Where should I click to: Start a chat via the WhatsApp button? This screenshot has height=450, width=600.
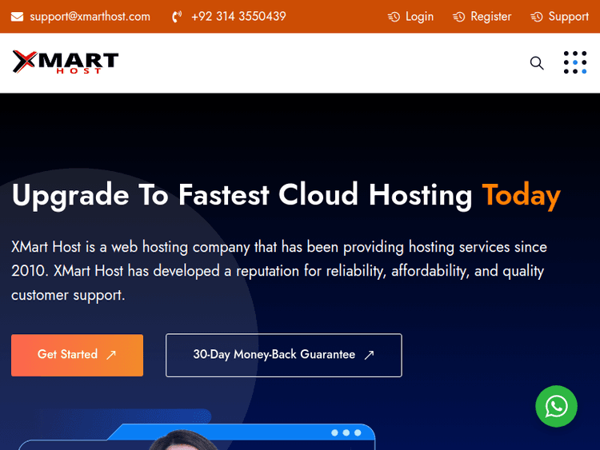click(x=556, y=407)
